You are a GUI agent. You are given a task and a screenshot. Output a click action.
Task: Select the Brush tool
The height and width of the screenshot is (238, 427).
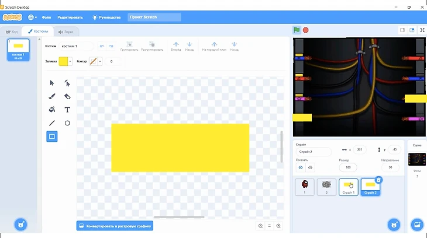tap(52, 96)
